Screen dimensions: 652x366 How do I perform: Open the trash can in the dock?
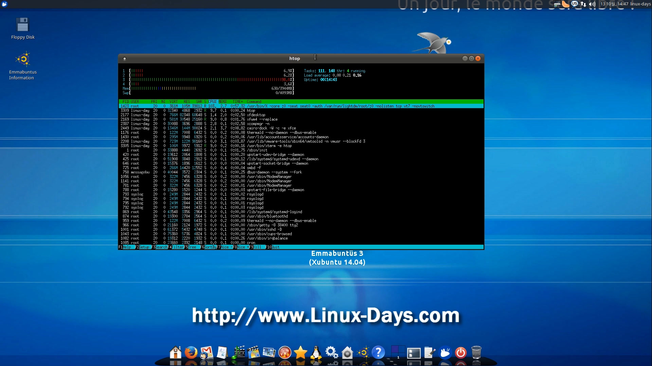(x=476, y=352)
